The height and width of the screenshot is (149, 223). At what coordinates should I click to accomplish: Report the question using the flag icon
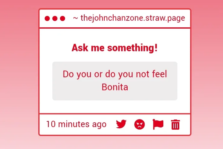(x=158, y=124)
